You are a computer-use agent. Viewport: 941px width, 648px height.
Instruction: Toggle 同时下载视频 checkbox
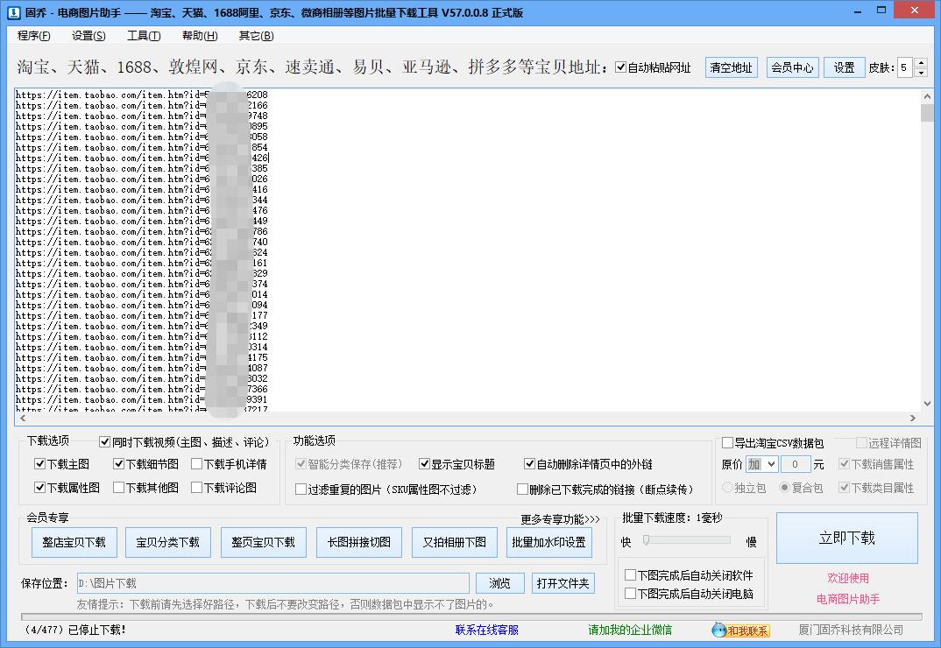coord(104,441)
